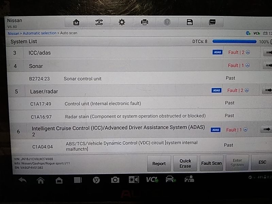Collapse the Sonar fault list
The width and height of the screenshot is (272, 204).
[x=248, y=65]
